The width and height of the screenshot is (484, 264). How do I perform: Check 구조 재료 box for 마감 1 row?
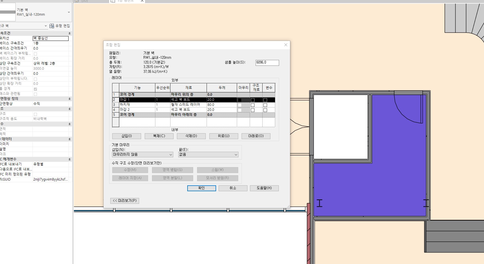[252, 100]
